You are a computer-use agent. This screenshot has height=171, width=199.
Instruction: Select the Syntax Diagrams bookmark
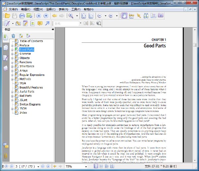coord(30,104)
